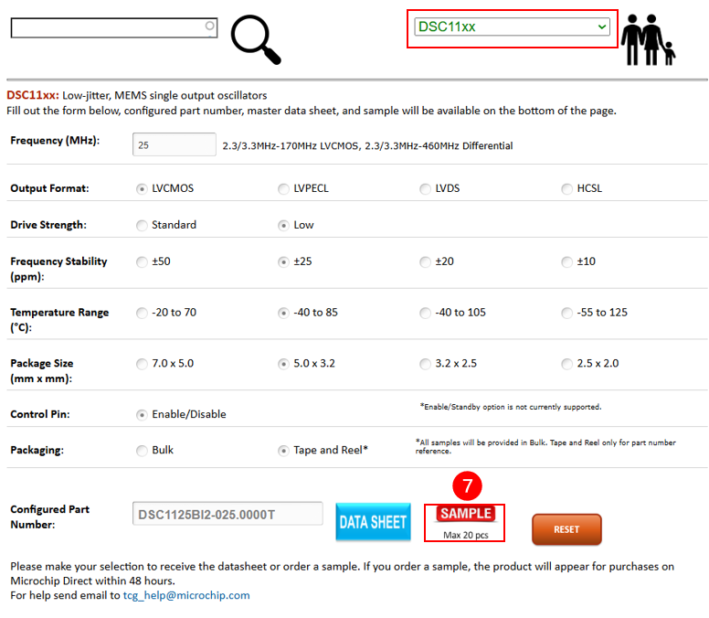Choose 2.5 x 2.0 package size

pyautogui.click(x=566, y=364)
